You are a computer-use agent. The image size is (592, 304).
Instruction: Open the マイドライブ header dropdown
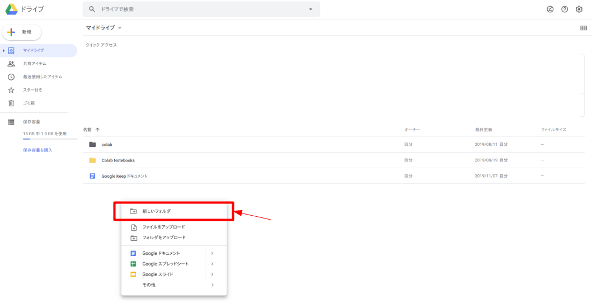[x=104, y=28]
